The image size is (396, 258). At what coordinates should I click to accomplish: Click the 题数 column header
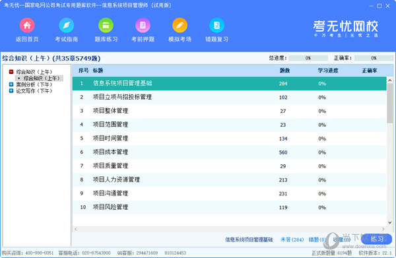[284, 71]
